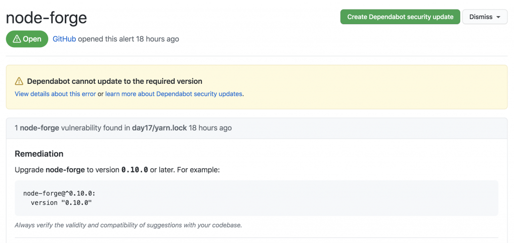Click the Remediation heading
This screenshot has height=243, width=514.
coord(39,154)
